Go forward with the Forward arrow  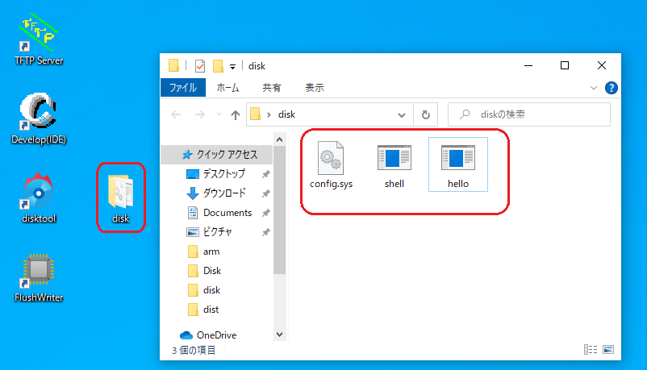tap(200, 114)
